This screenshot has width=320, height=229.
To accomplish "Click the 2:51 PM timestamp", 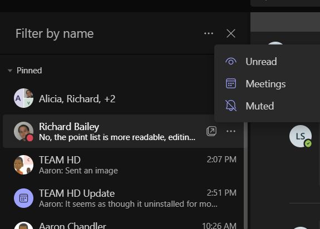I will (221, 193).
